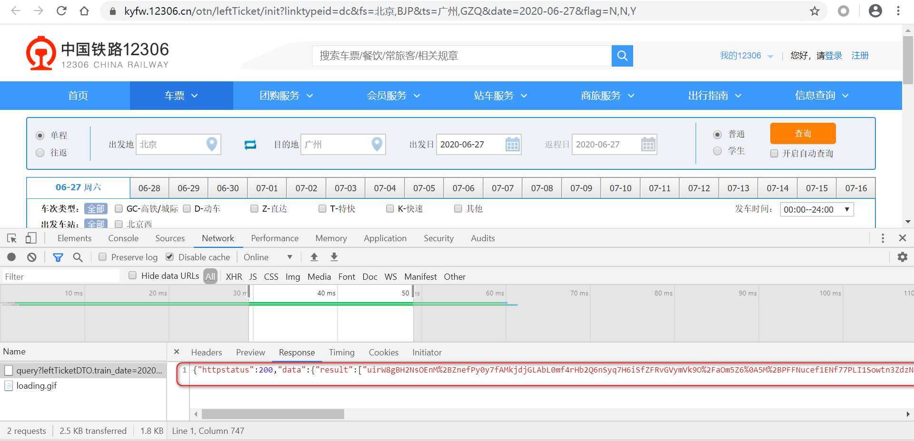Open network settings gear icon

tap(902, 257)
